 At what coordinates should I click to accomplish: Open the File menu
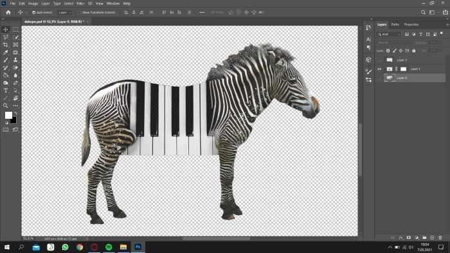click(x=13, y=3)
